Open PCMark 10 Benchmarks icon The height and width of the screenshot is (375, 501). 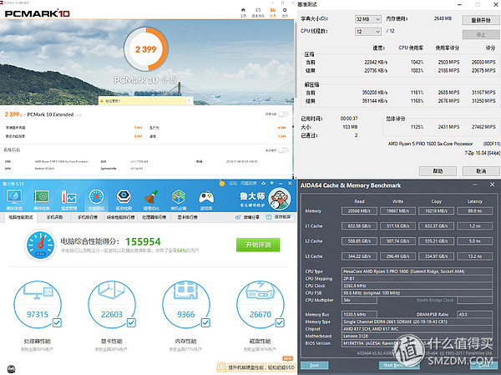[258, 12]
